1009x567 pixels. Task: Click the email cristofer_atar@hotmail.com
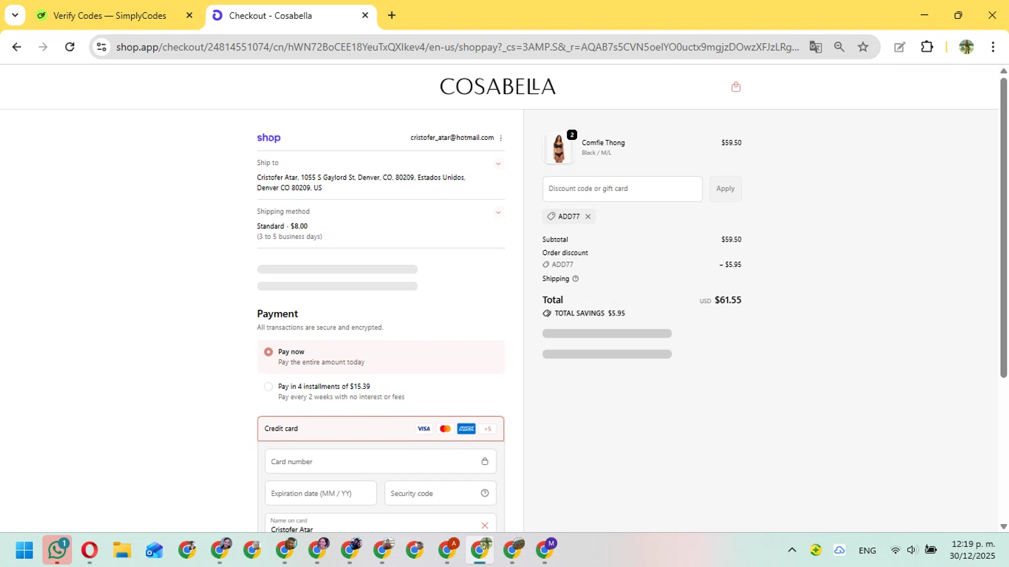(x=452, y=138)
